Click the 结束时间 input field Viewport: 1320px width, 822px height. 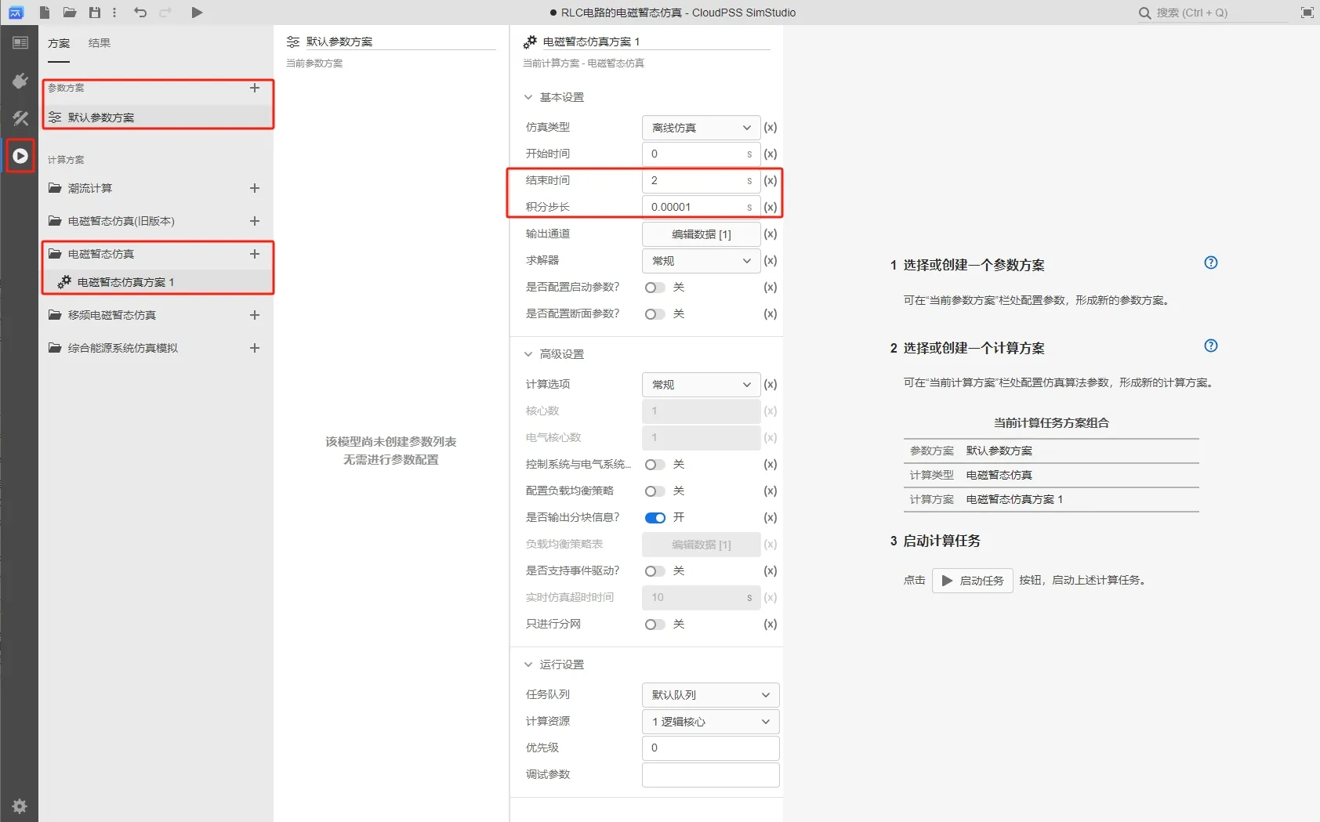coord(701,181)
